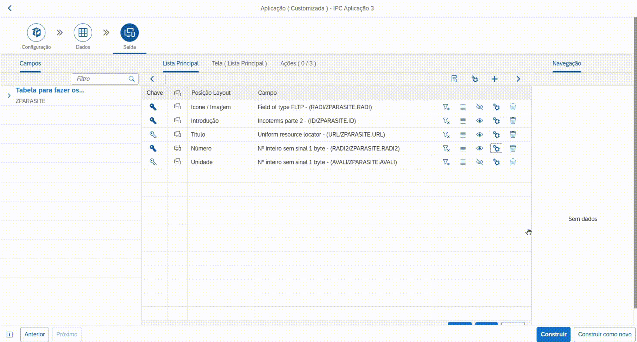Switch to Tela ( Lista Principal ) tab
637x342 pixels.
[239, 63]
